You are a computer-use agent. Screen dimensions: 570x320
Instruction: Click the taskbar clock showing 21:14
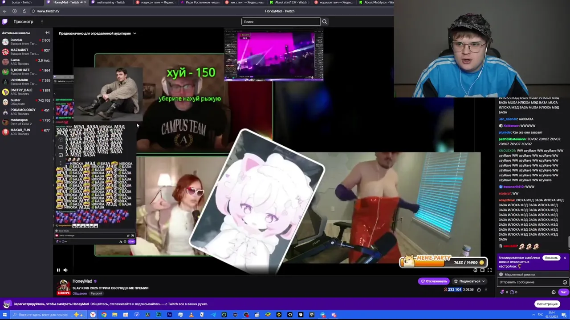coord(553,315)
